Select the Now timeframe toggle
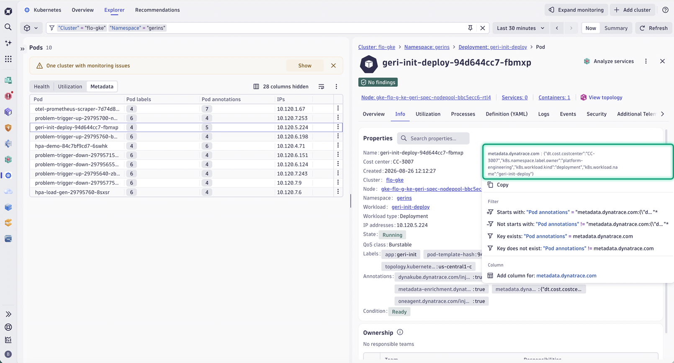The image size is (674, 363). 591,28
